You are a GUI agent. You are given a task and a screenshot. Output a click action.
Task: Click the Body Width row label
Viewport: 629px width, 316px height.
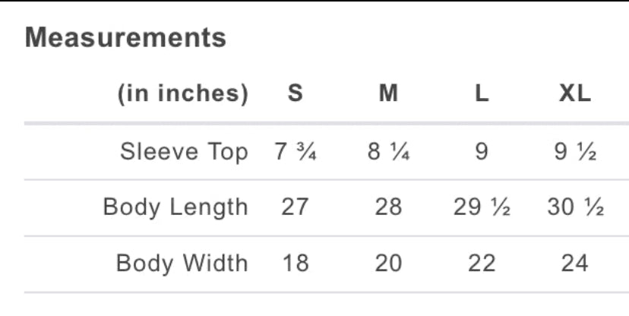182,264
